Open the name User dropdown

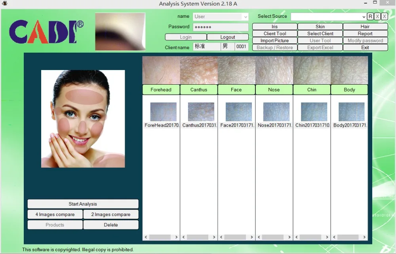[245, 17]
